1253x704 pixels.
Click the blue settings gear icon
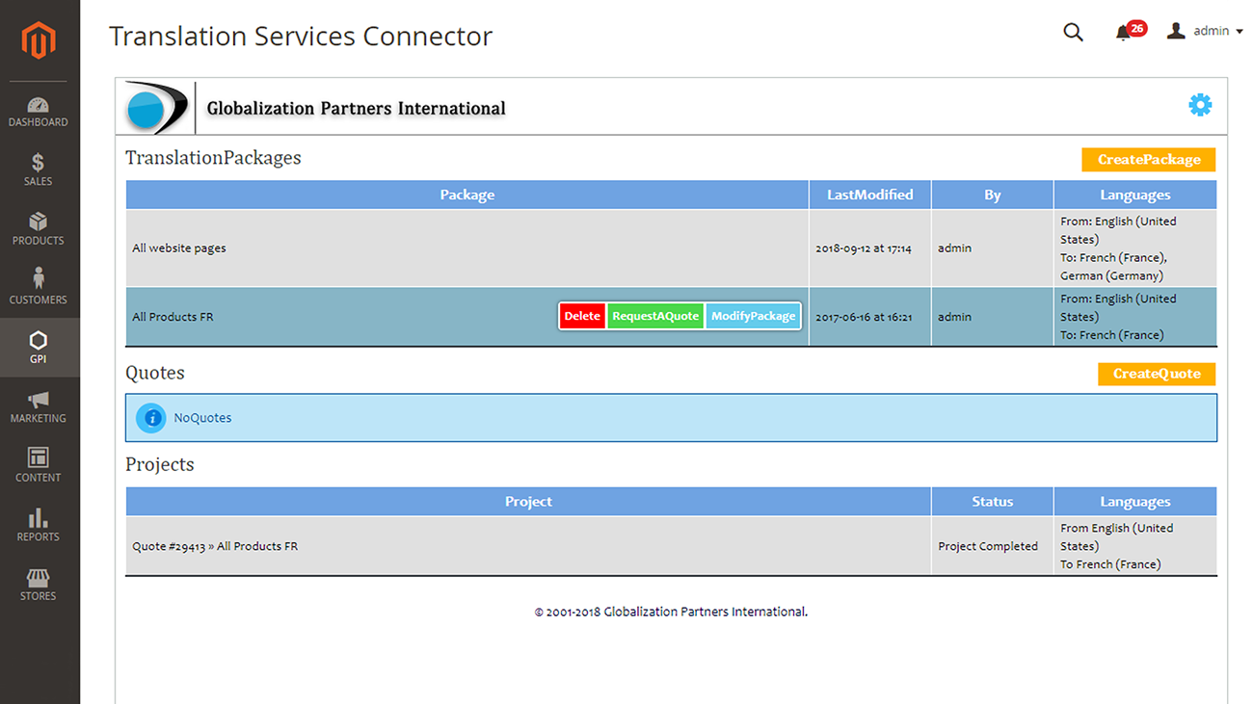tap(1200, 105)
